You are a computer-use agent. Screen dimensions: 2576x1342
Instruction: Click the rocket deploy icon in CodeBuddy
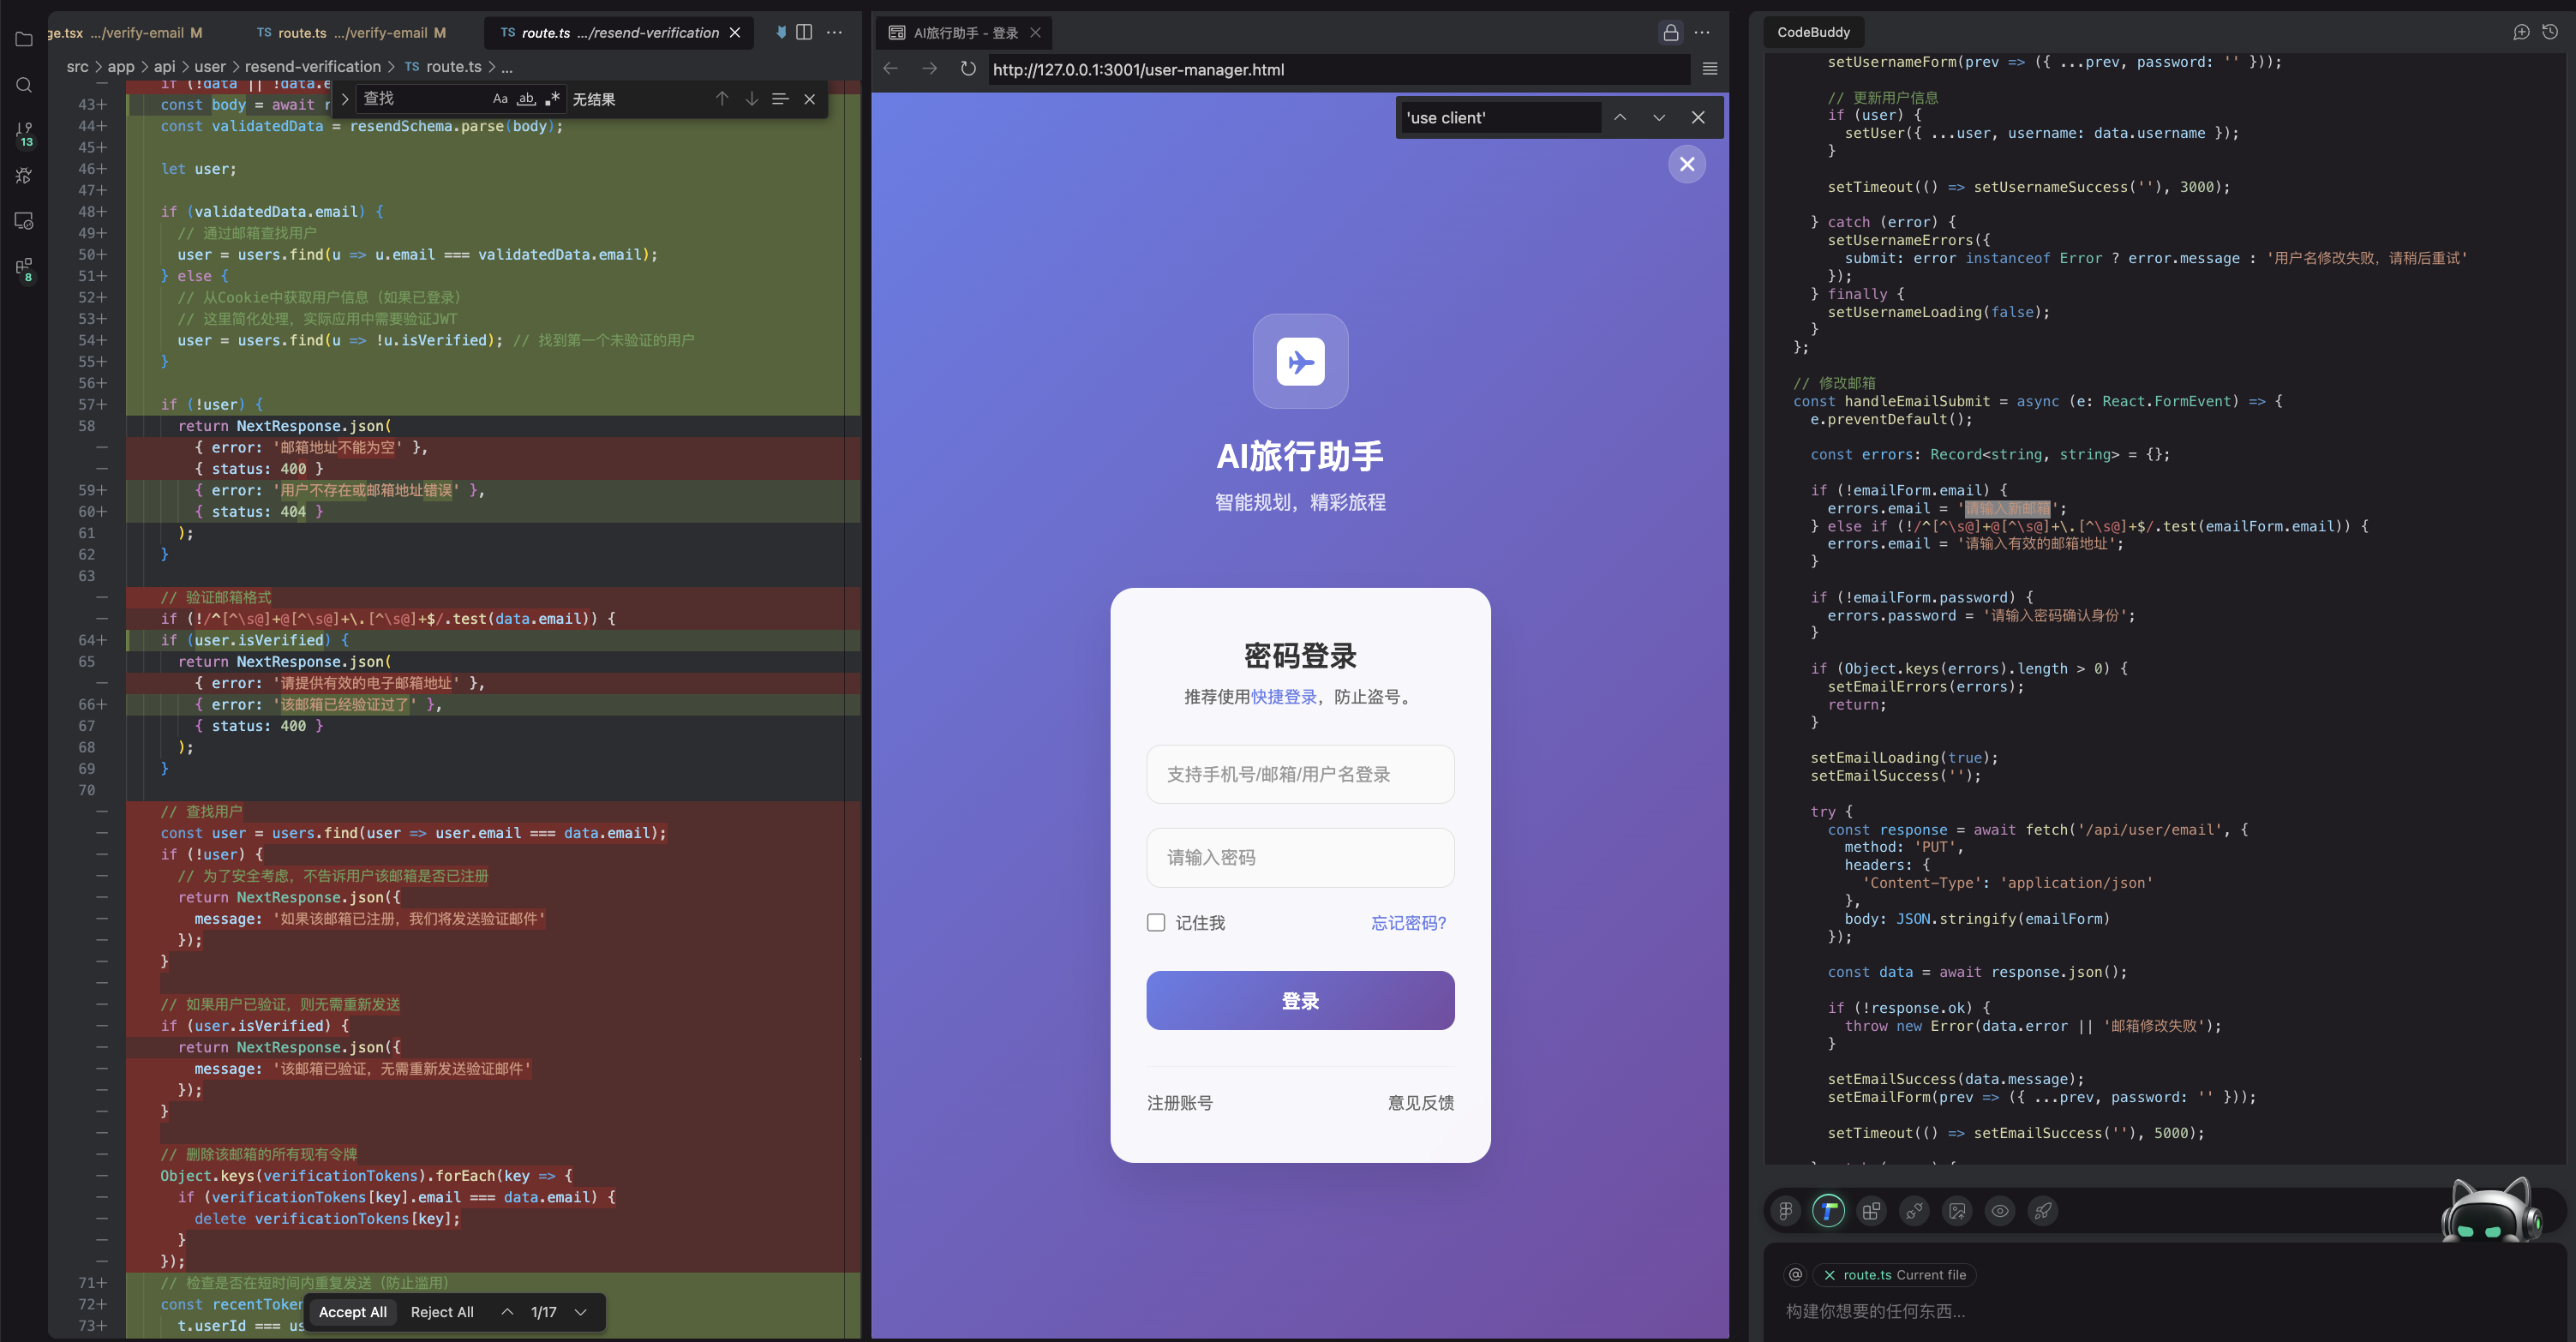pos(2043,1211)
